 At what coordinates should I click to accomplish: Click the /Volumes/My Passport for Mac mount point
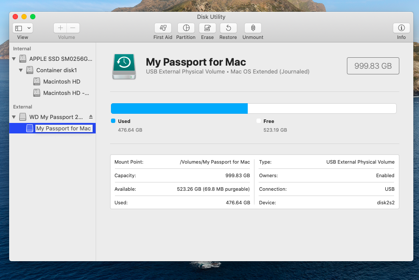[215, 162]
